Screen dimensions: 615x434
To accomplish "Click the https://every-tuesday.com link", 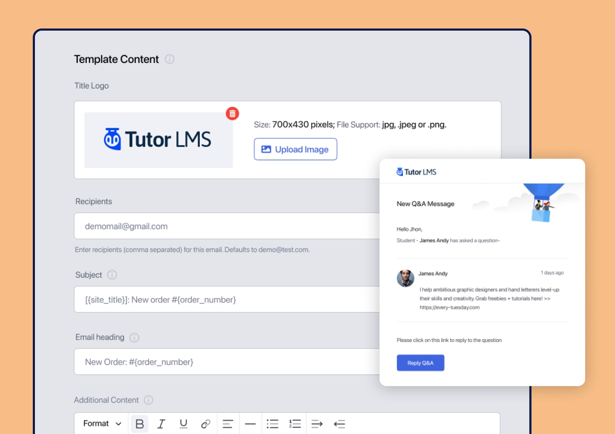I will pyautogui.click(x=450, y=307).
